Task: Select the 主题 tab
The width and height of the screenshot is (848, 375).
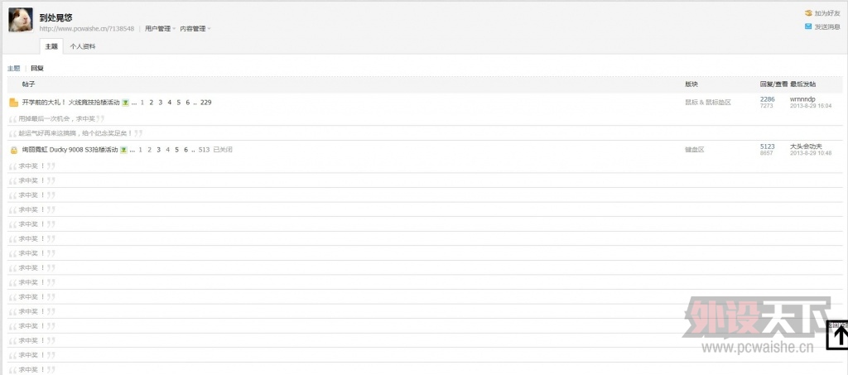Action: 51,46
